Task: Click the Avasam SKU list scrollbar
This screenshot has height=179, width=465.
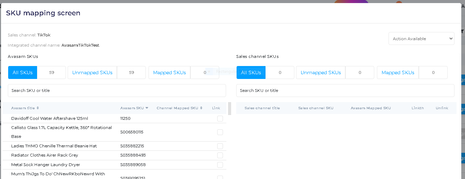Action: (229, 109)
